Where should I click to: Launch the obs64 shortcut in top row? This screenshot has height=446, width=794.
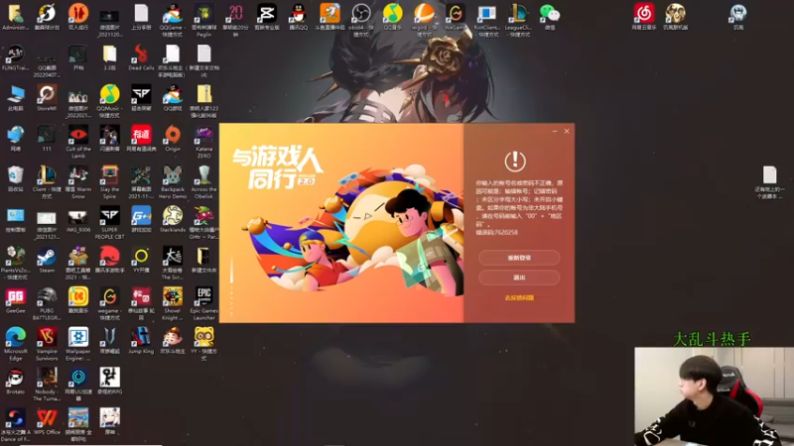[x=361, y=20]
